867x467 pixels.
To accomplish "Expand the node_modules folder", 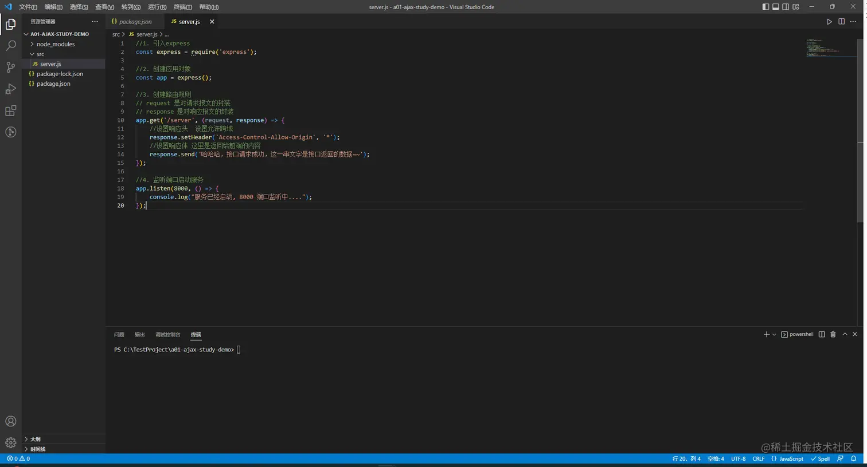I will (56, 44).
